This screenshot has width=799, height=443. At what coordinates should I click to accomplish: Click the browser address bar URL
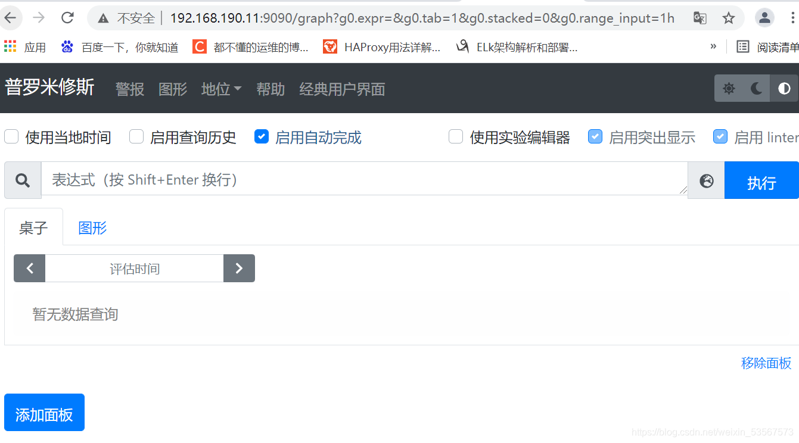[422, 18]
